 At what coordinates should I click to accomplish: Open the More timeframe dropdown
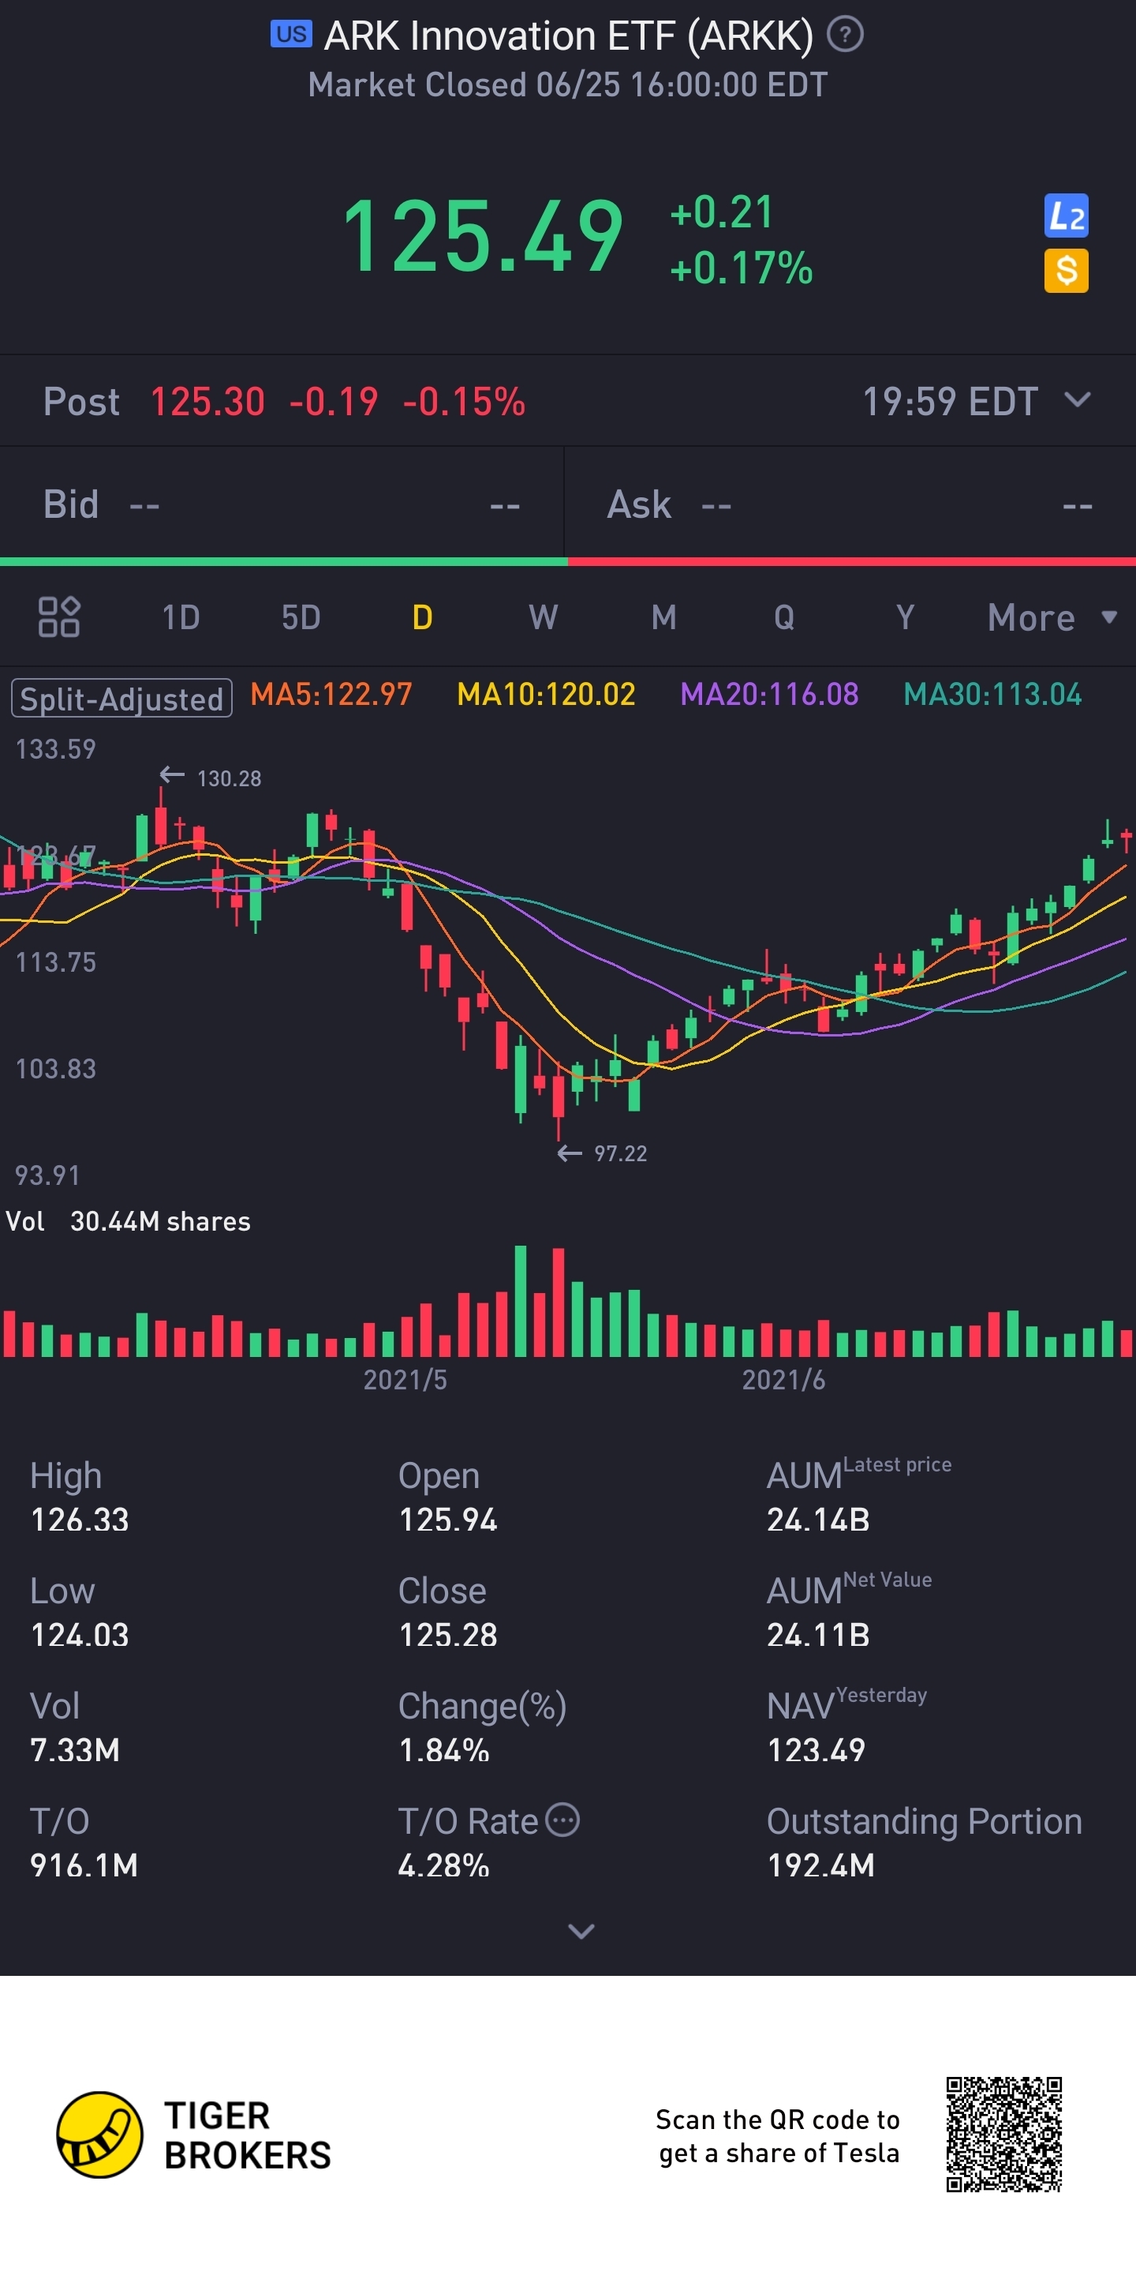(1052, 617)
